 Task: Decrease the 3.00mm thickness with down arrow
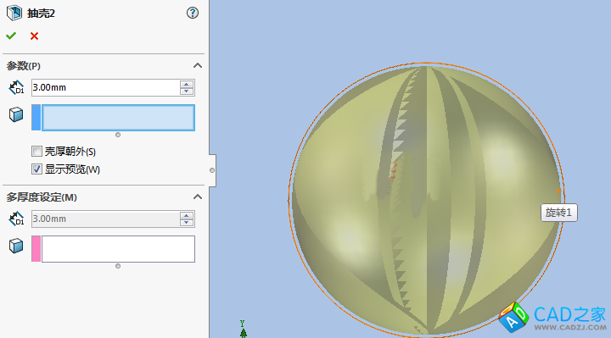point(187,91)
